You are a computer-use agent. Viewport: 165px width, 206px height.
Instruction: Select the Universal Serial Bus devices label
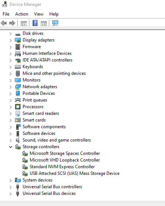49,193
